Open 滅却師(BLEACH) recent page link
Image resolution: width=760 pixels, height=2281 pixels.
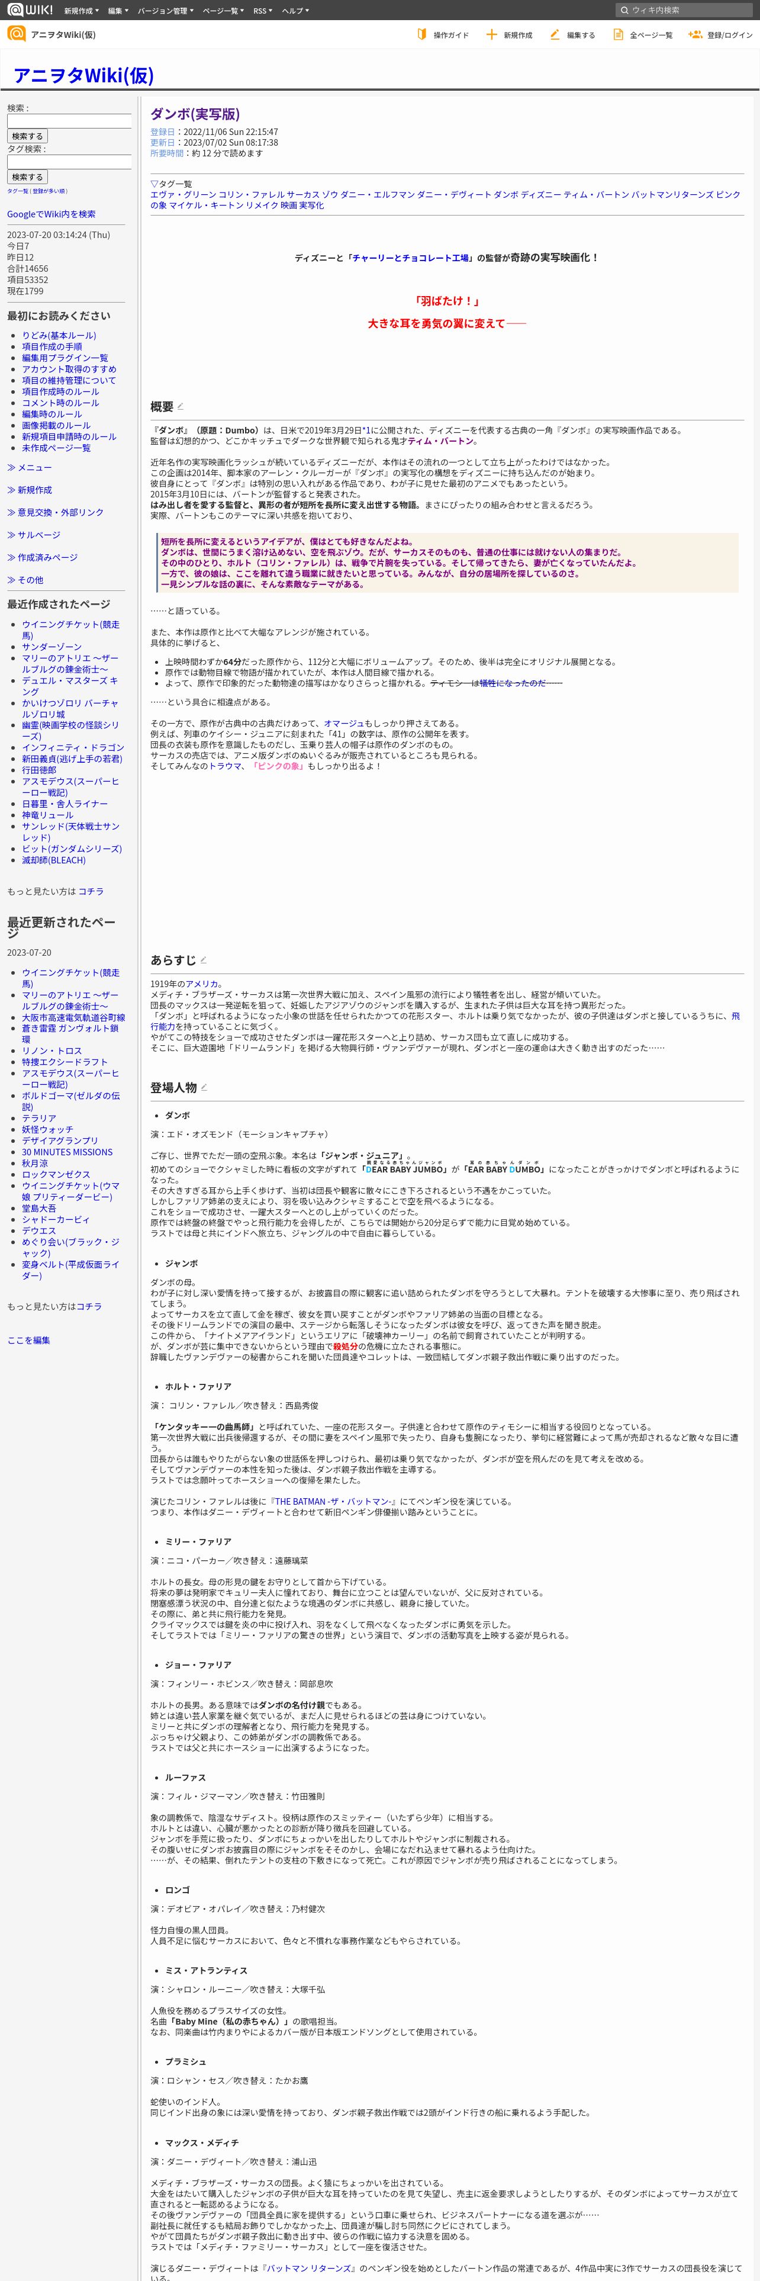click(x=54, y=860)
